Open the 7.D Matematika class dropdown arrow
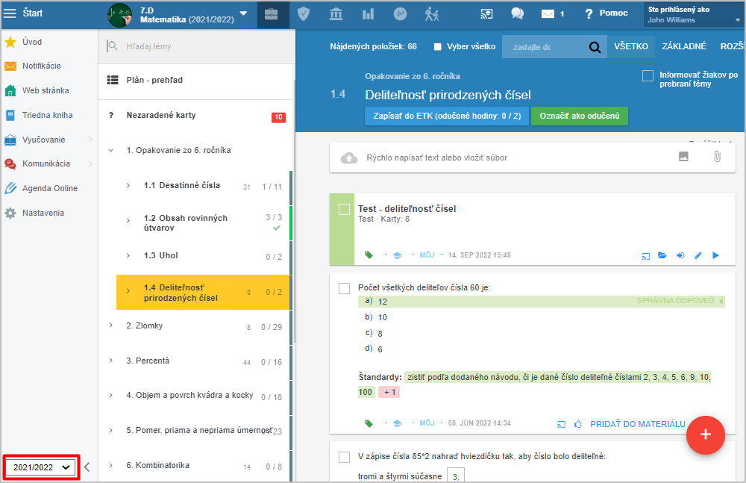746x483 pixels. tap(244, 13)
